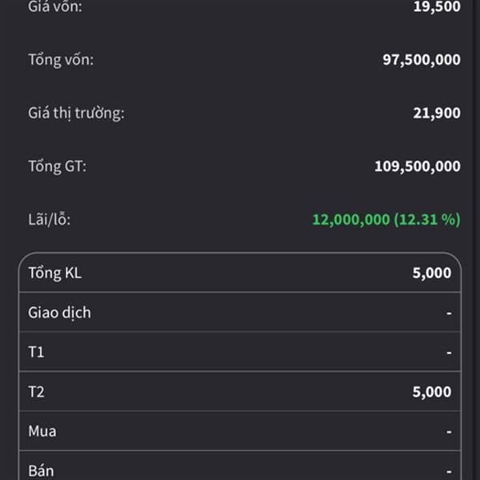The width and height of the screenshot is (480, 480).
Task: Click the 5,000 value in T2 row
Action: click(x=432, y=392)
